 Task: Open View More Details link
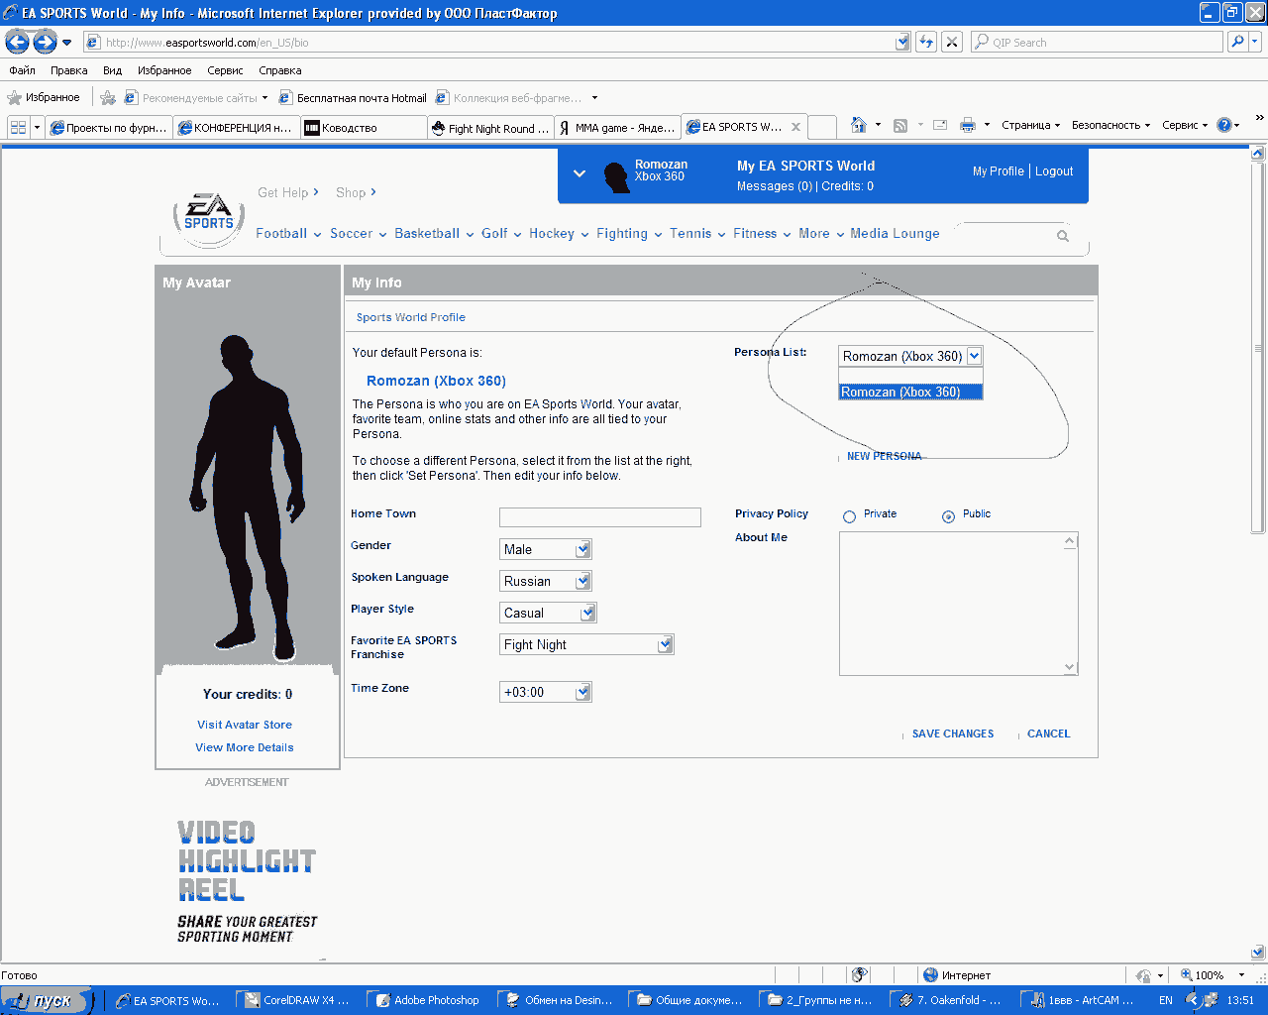point(245,747)
